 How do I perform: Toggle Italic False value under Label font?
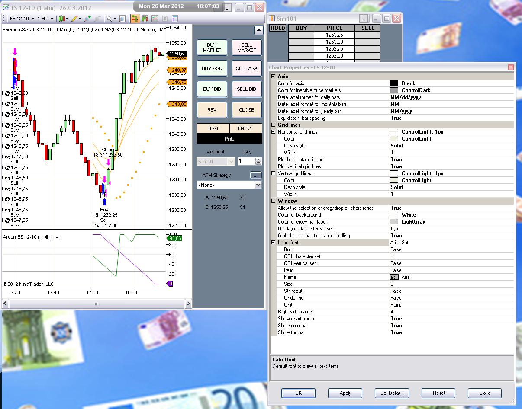tap(451, 270)
